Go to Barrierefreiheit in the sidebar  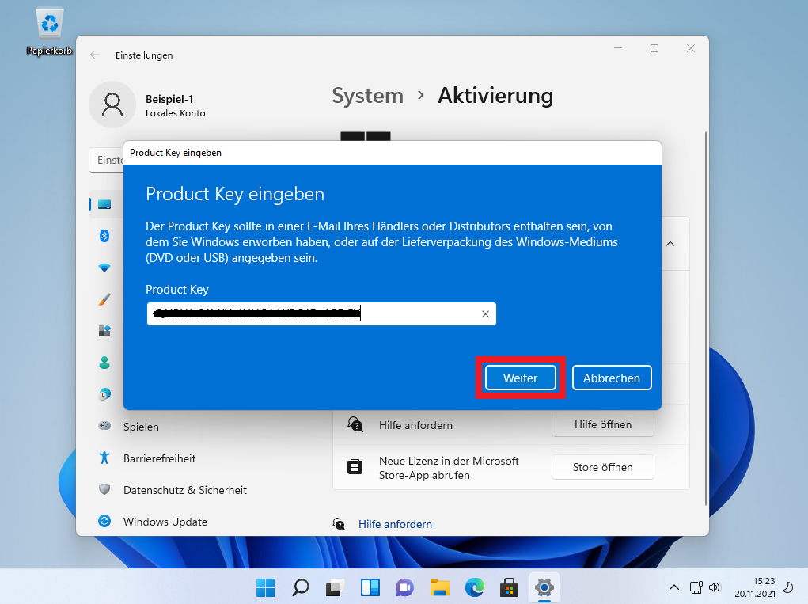click(x=159, y=458)
